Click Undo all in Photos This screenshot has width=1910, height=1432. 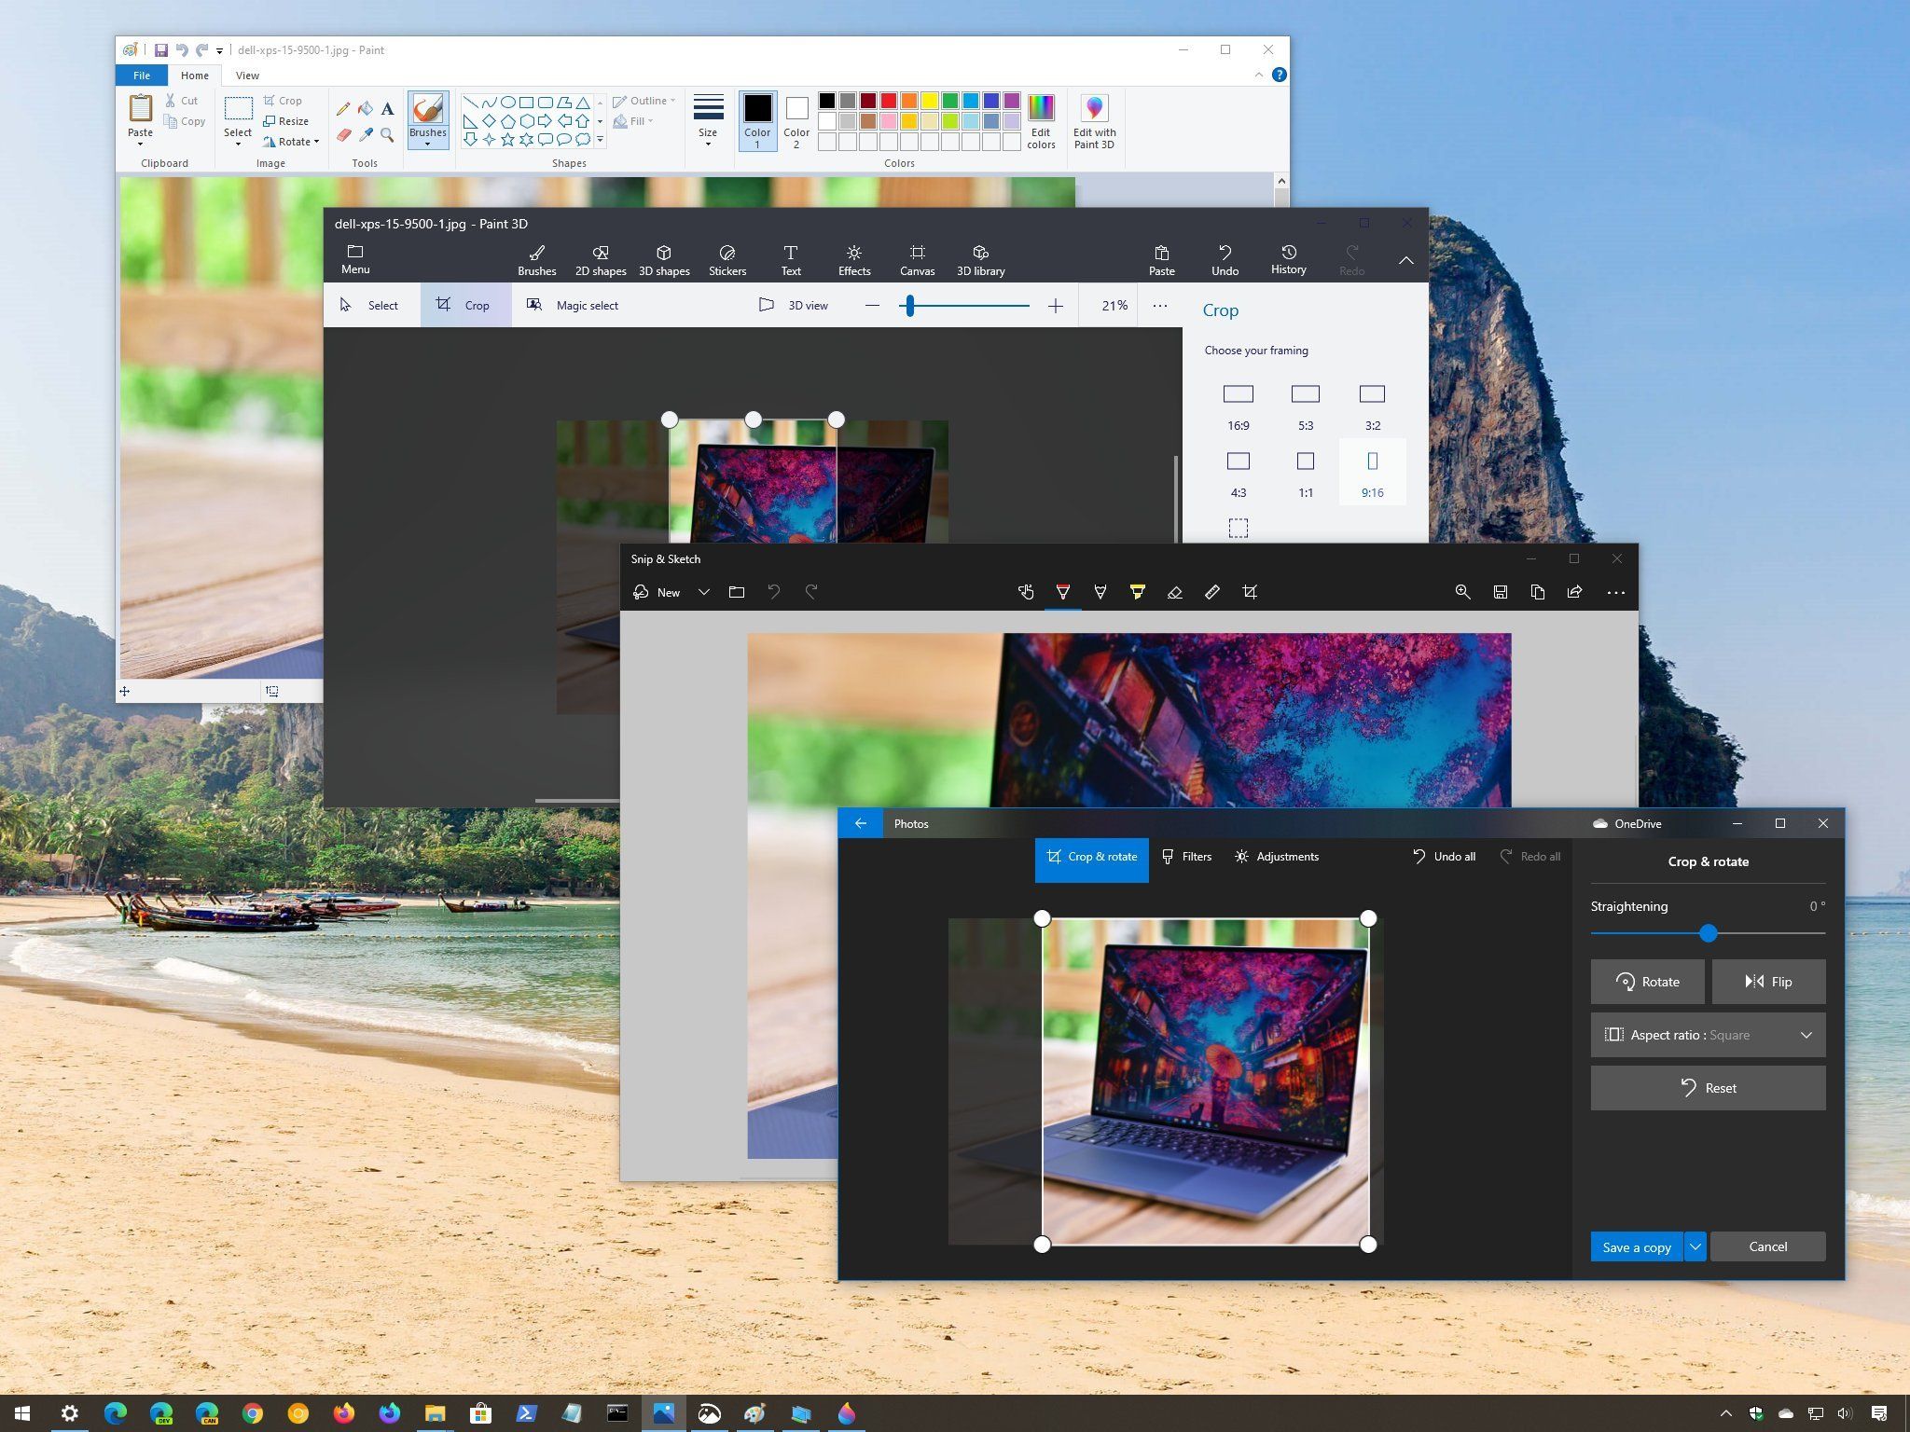(x=1444, y=857)
